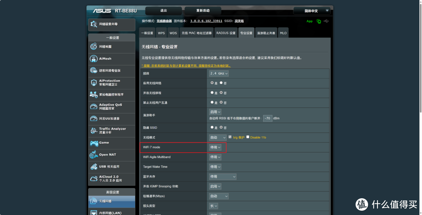Open 内部网络(LAN) sidebar icon
This screenshot has width=422, height=215.
coord(94,213)
